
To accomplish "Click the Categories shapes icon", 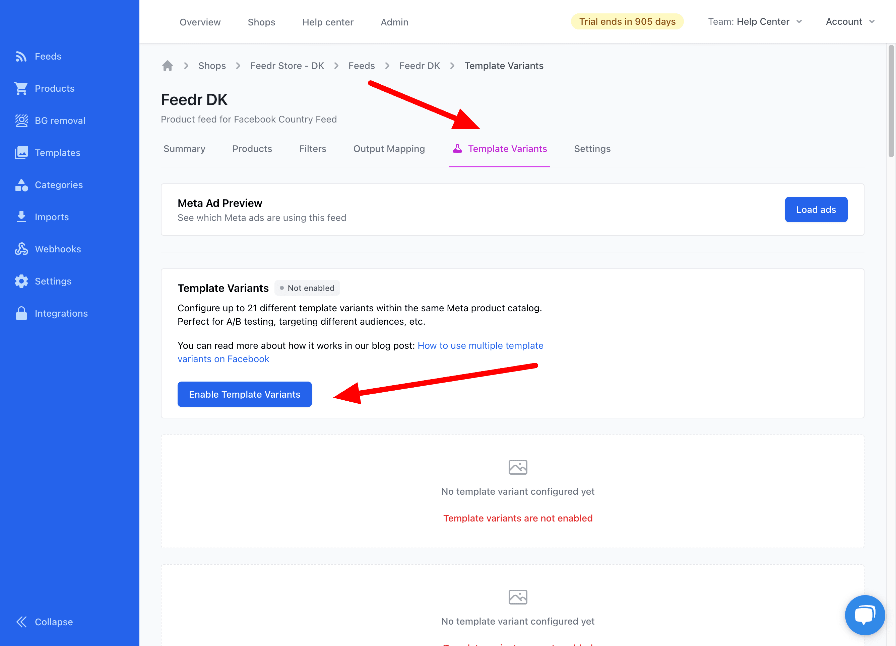I will coord(21,185).
